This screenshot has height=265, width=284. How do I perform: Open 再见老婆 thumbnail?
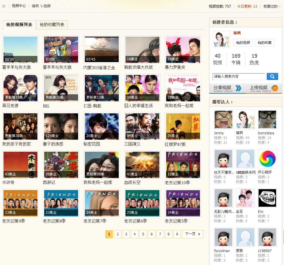20,88
